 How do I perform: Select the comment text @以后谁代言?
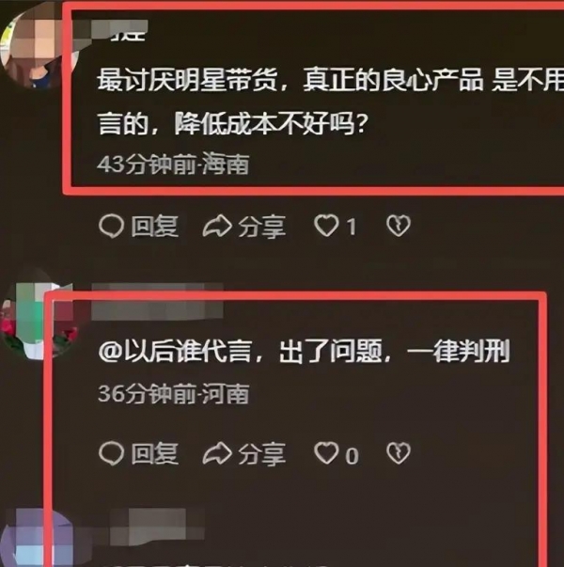pyautogui.click(x=304, y=351)
